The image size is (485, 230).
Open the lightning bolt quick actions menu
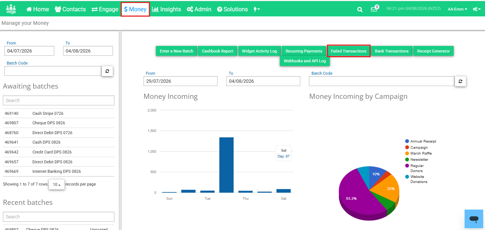point(257,9)
